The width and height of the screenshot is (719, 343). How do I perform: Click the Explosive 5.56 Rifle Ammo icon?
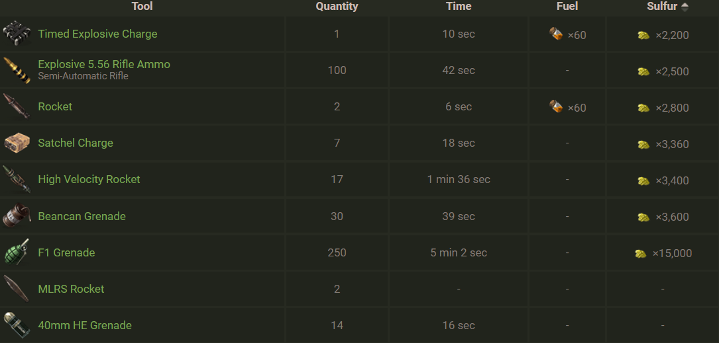tap(17, 70)
